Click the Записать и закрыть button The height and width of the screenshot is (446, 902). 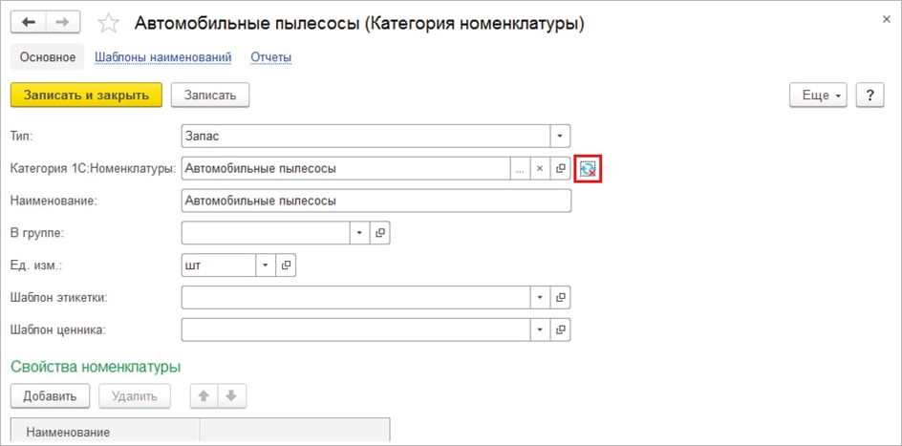[86, 95]
